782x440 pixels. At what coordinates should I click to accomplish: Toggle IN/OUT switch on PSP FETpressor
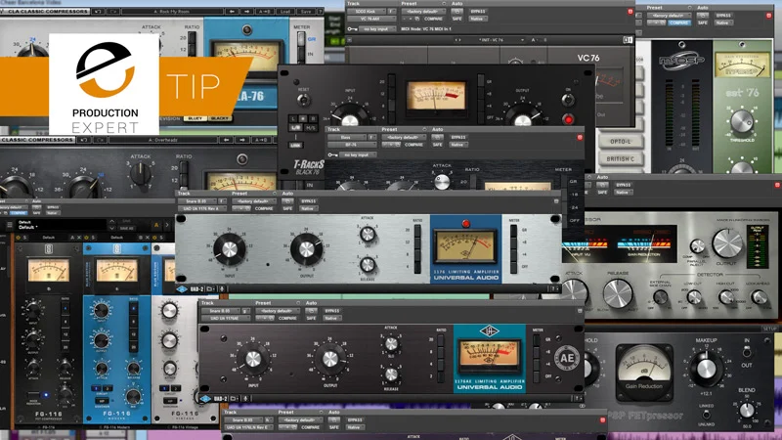click(746, 352)
